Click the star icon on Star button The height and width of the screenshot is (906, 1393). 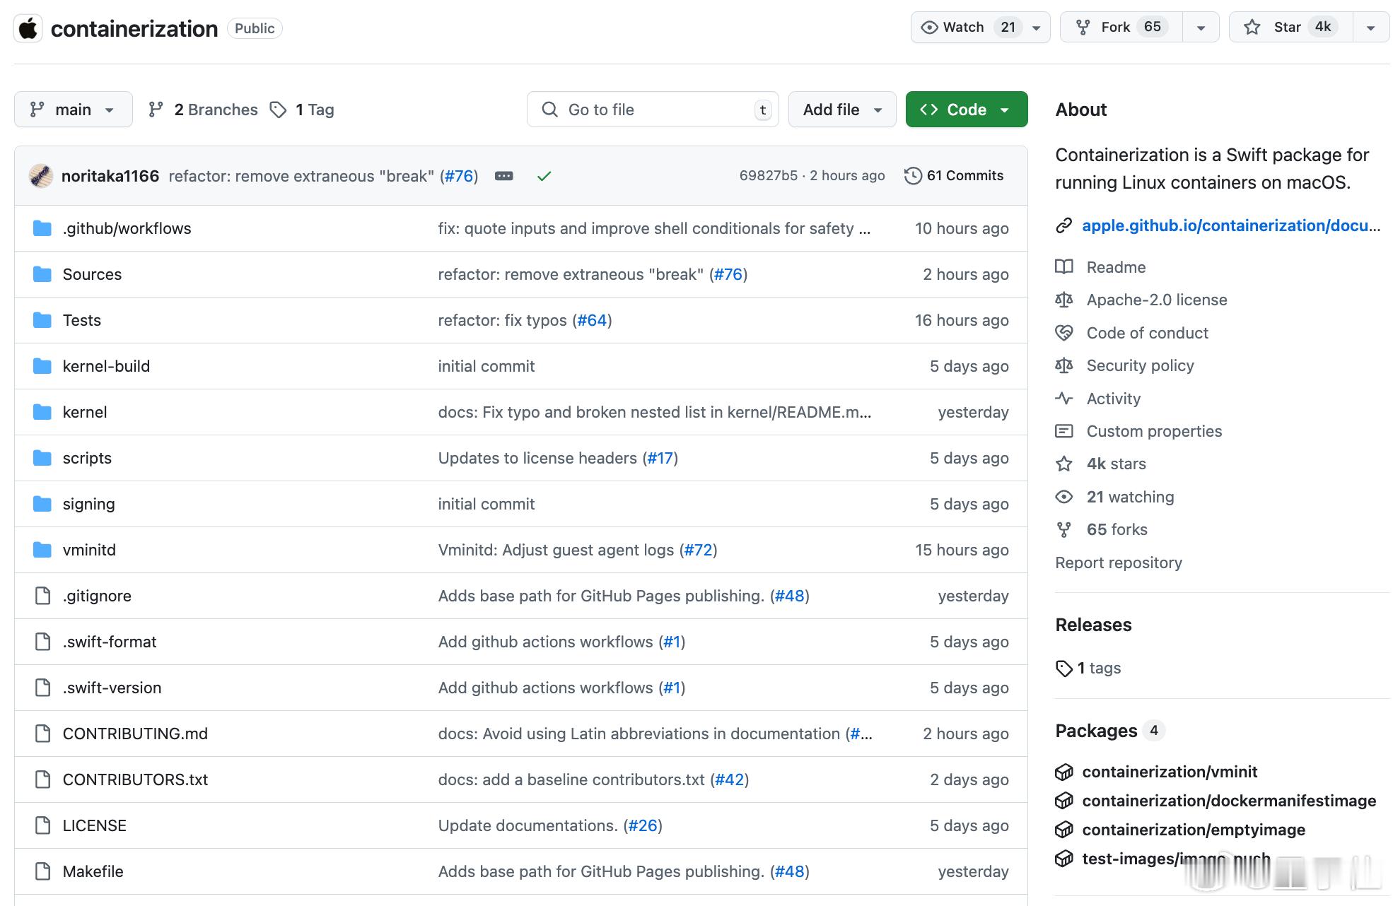[1252, 28]
